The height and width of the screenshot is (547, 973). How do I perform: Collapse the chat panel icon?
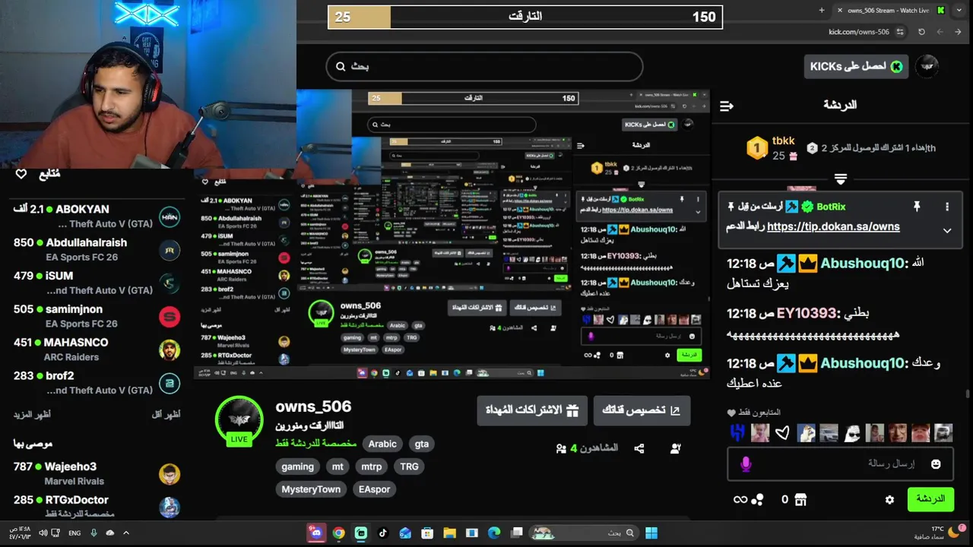coord(726,106)
